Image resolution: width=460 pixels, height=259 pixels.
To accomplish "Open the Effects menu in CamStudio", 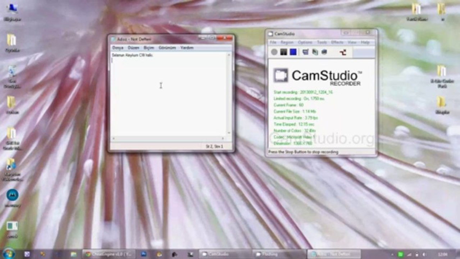I will (337, 42).
